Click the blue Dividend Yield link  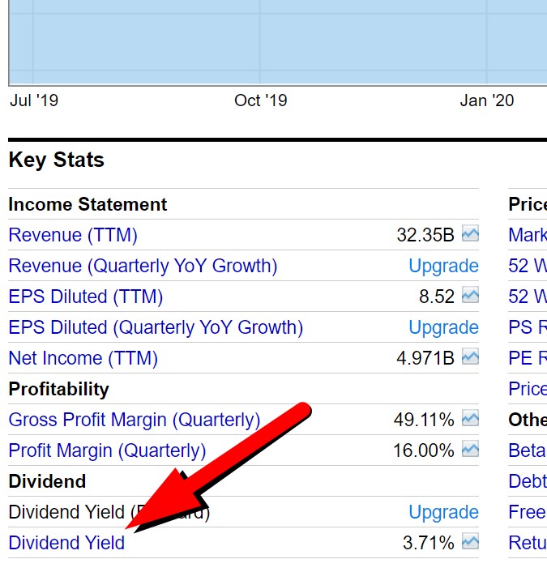point(66,544)
